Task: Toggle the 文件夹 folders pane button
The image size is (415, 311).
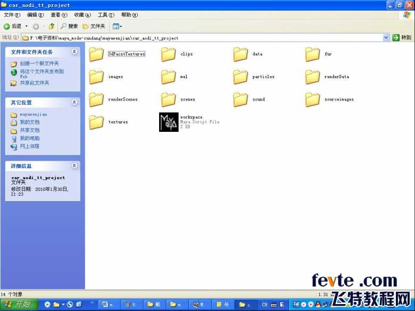Action: (x=94, y=26)
